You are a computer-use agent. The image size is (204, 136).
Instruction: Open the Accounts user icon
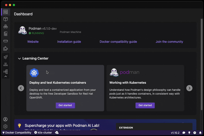5,119
